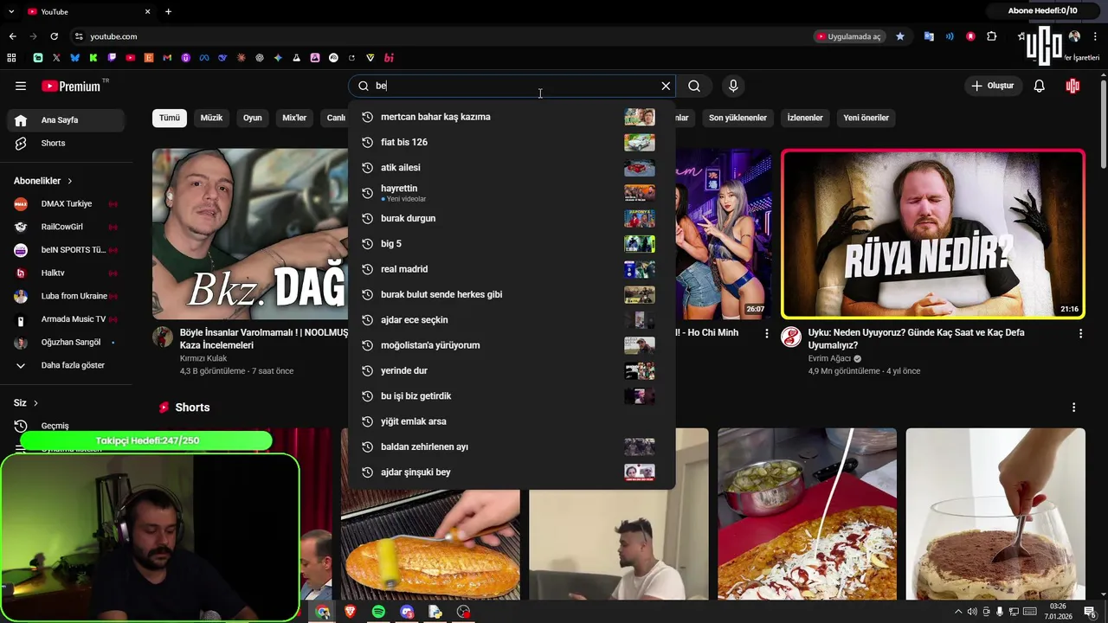This screenshot has width=1108, height=623.
Task: Open a new browser tab
Action: point(168,11)
